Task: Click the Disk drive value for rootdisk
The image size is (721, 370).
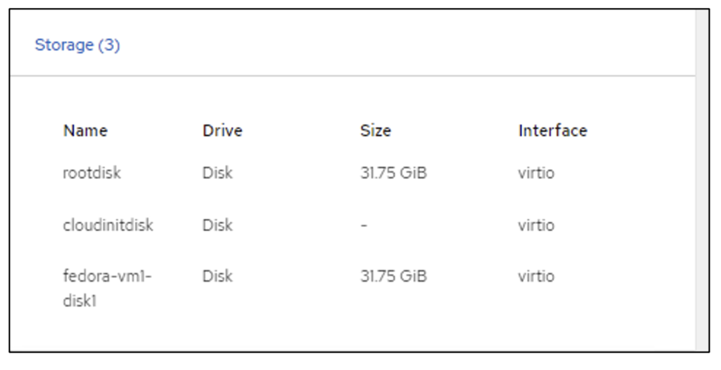Action: click(x=218, y=173)
